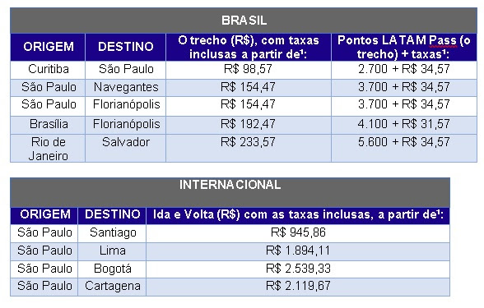Screen dimensions: 484x308
Task: Click the R$ 98,57 price cell
Action: point(249,70)
